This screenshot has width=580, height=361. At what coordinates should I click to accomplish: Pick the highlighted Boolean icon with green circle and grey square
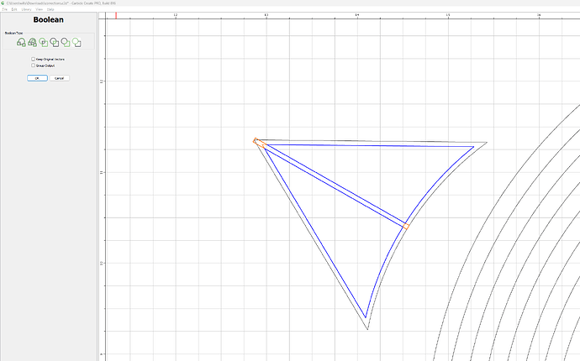[x=76, y=43]
